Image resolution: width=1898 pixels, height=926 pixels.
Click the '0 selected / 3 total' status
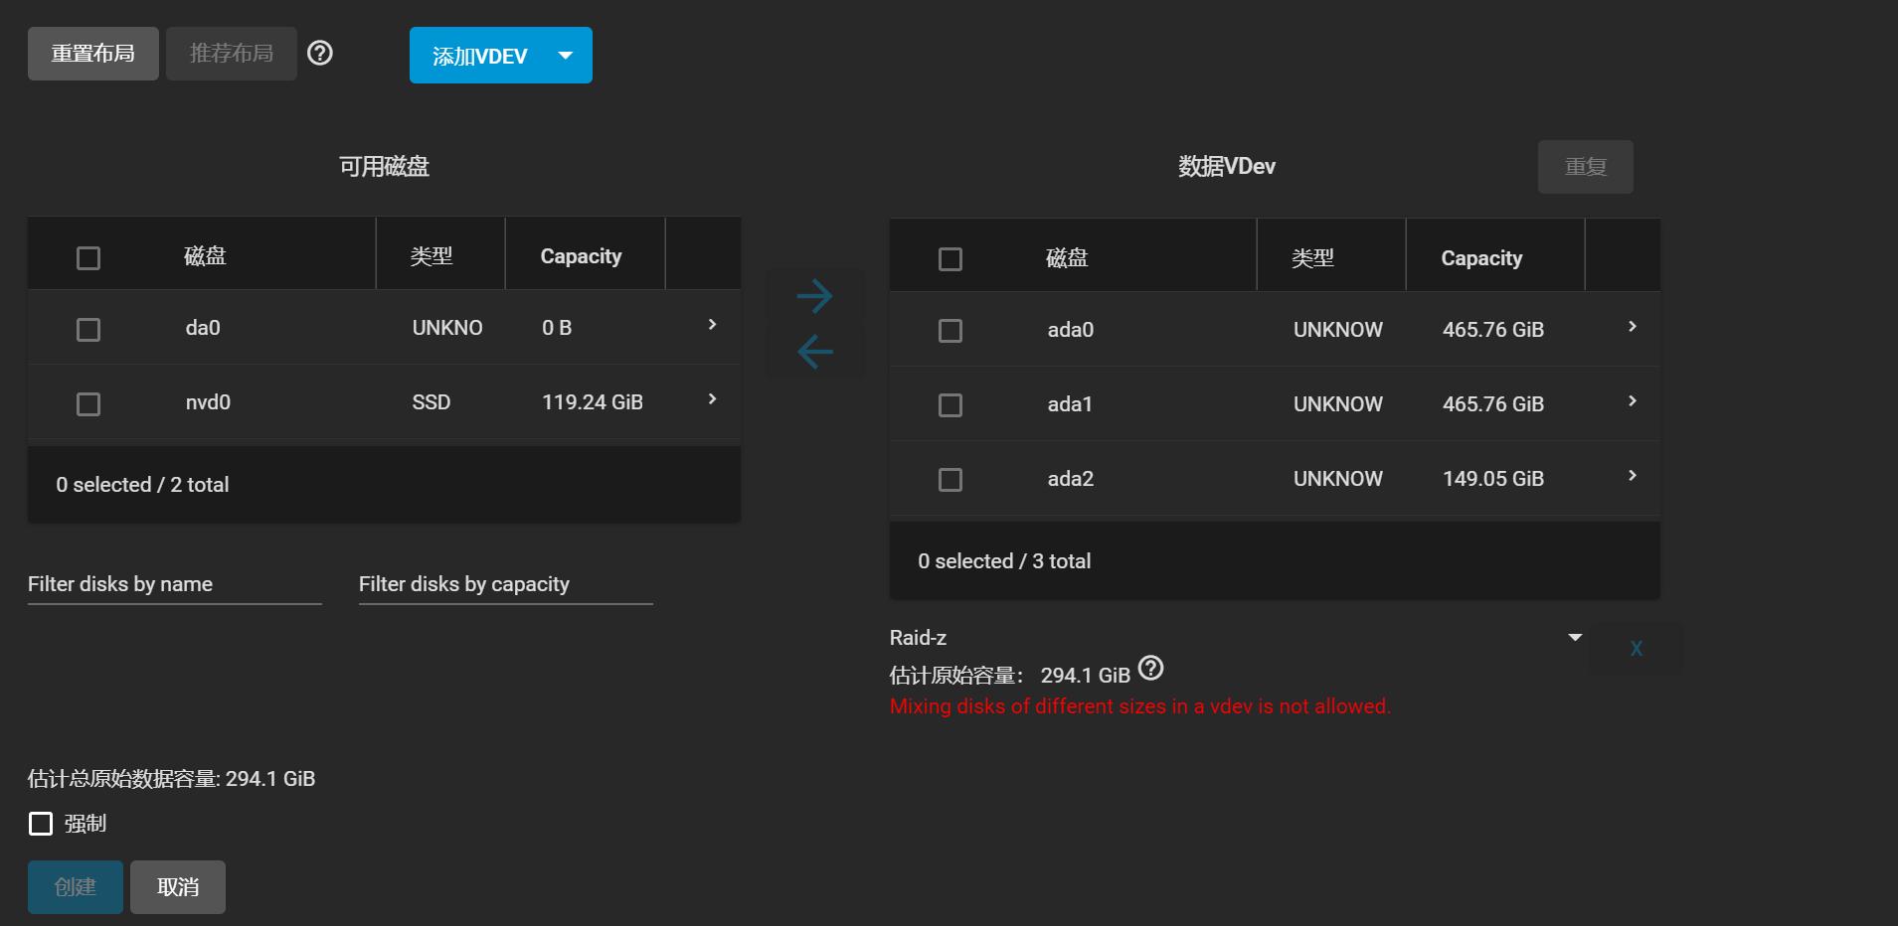(x=1004, y=561)
